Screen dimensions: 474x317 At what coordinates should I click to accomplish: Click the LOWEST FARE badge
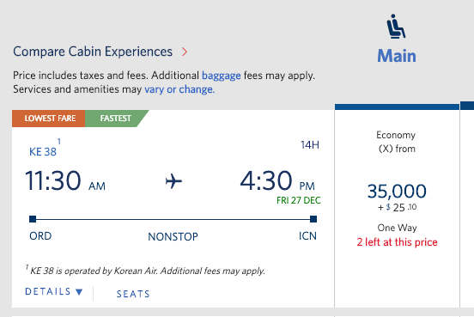click(49, 119)
